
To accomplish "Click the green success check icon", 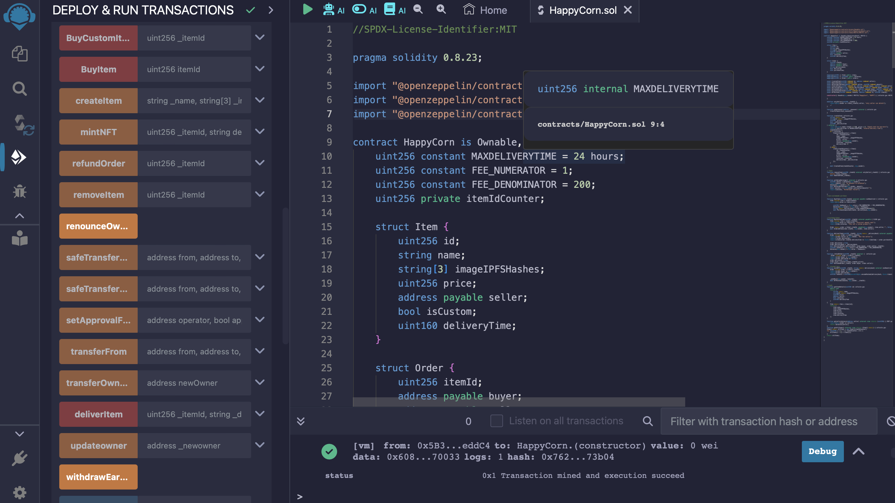I will pyautogui.click(x=329, y=451).
